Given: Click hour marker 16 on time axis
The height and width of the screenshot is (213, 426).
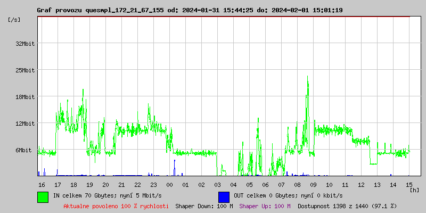Looking at the screenshot, I should click(x=42, y=184).
